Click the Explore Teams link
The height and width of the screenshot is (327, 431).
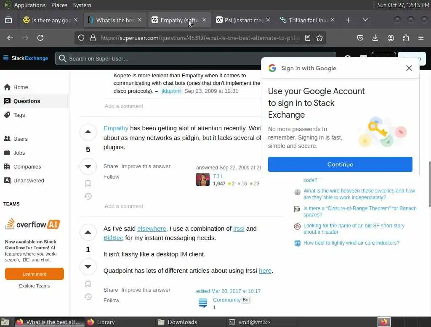pyautogui.click(x=35, y=286)
